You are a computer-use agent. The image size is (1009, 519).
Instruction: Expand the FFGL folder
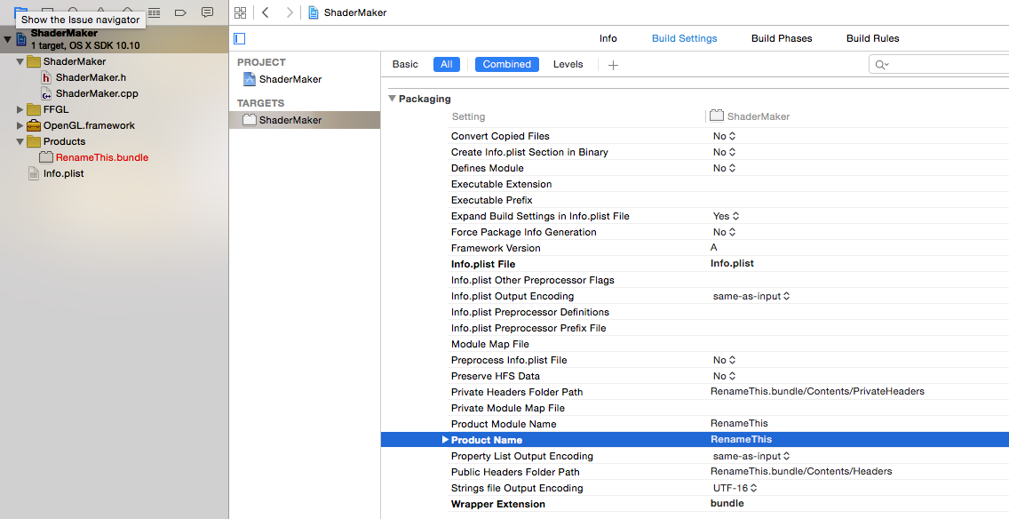pos(20,109)
